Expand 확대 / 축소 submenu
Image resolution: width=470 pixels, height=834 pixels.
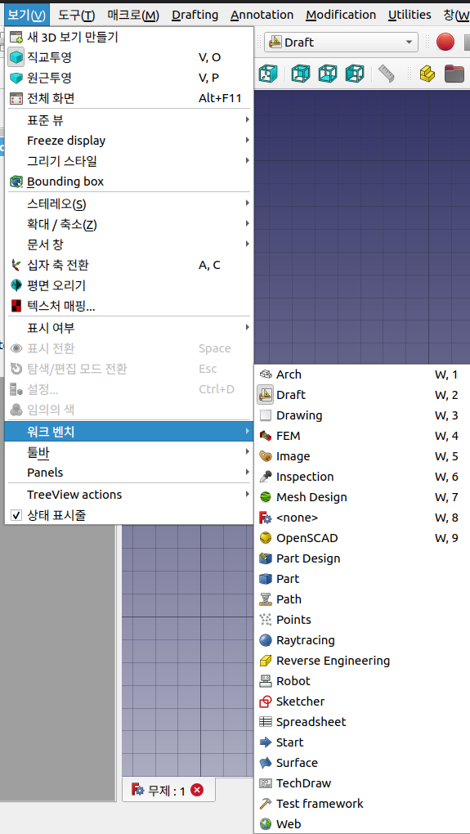(x=129, y=224)
